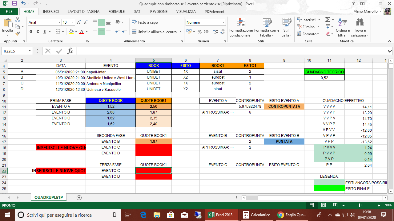Align cell text to the right
This screenshot has width=394, height=221.
(x=108, y=32)
